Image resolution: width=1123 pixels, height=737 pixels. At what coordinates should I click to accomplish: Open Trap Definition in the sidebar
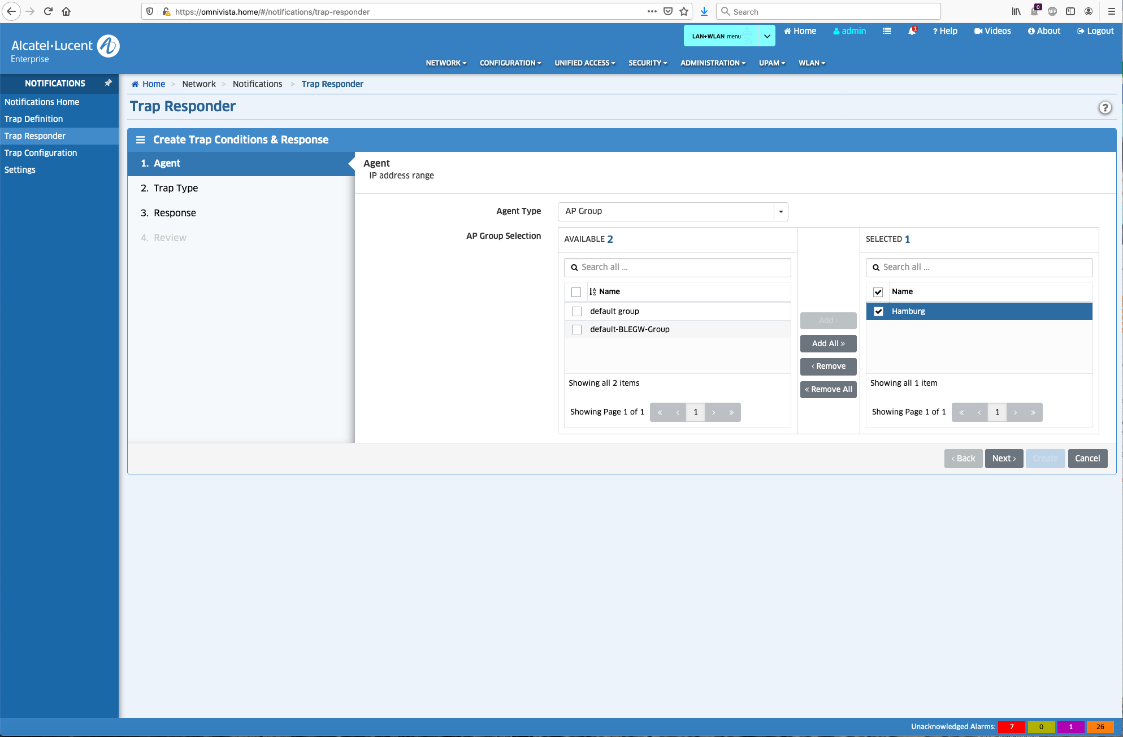[34, 119]
